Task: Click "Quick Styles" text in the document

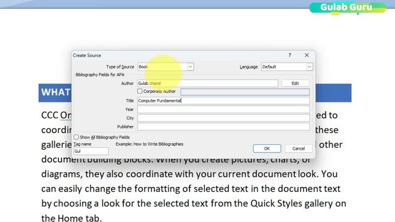Action: coord(276,203)
